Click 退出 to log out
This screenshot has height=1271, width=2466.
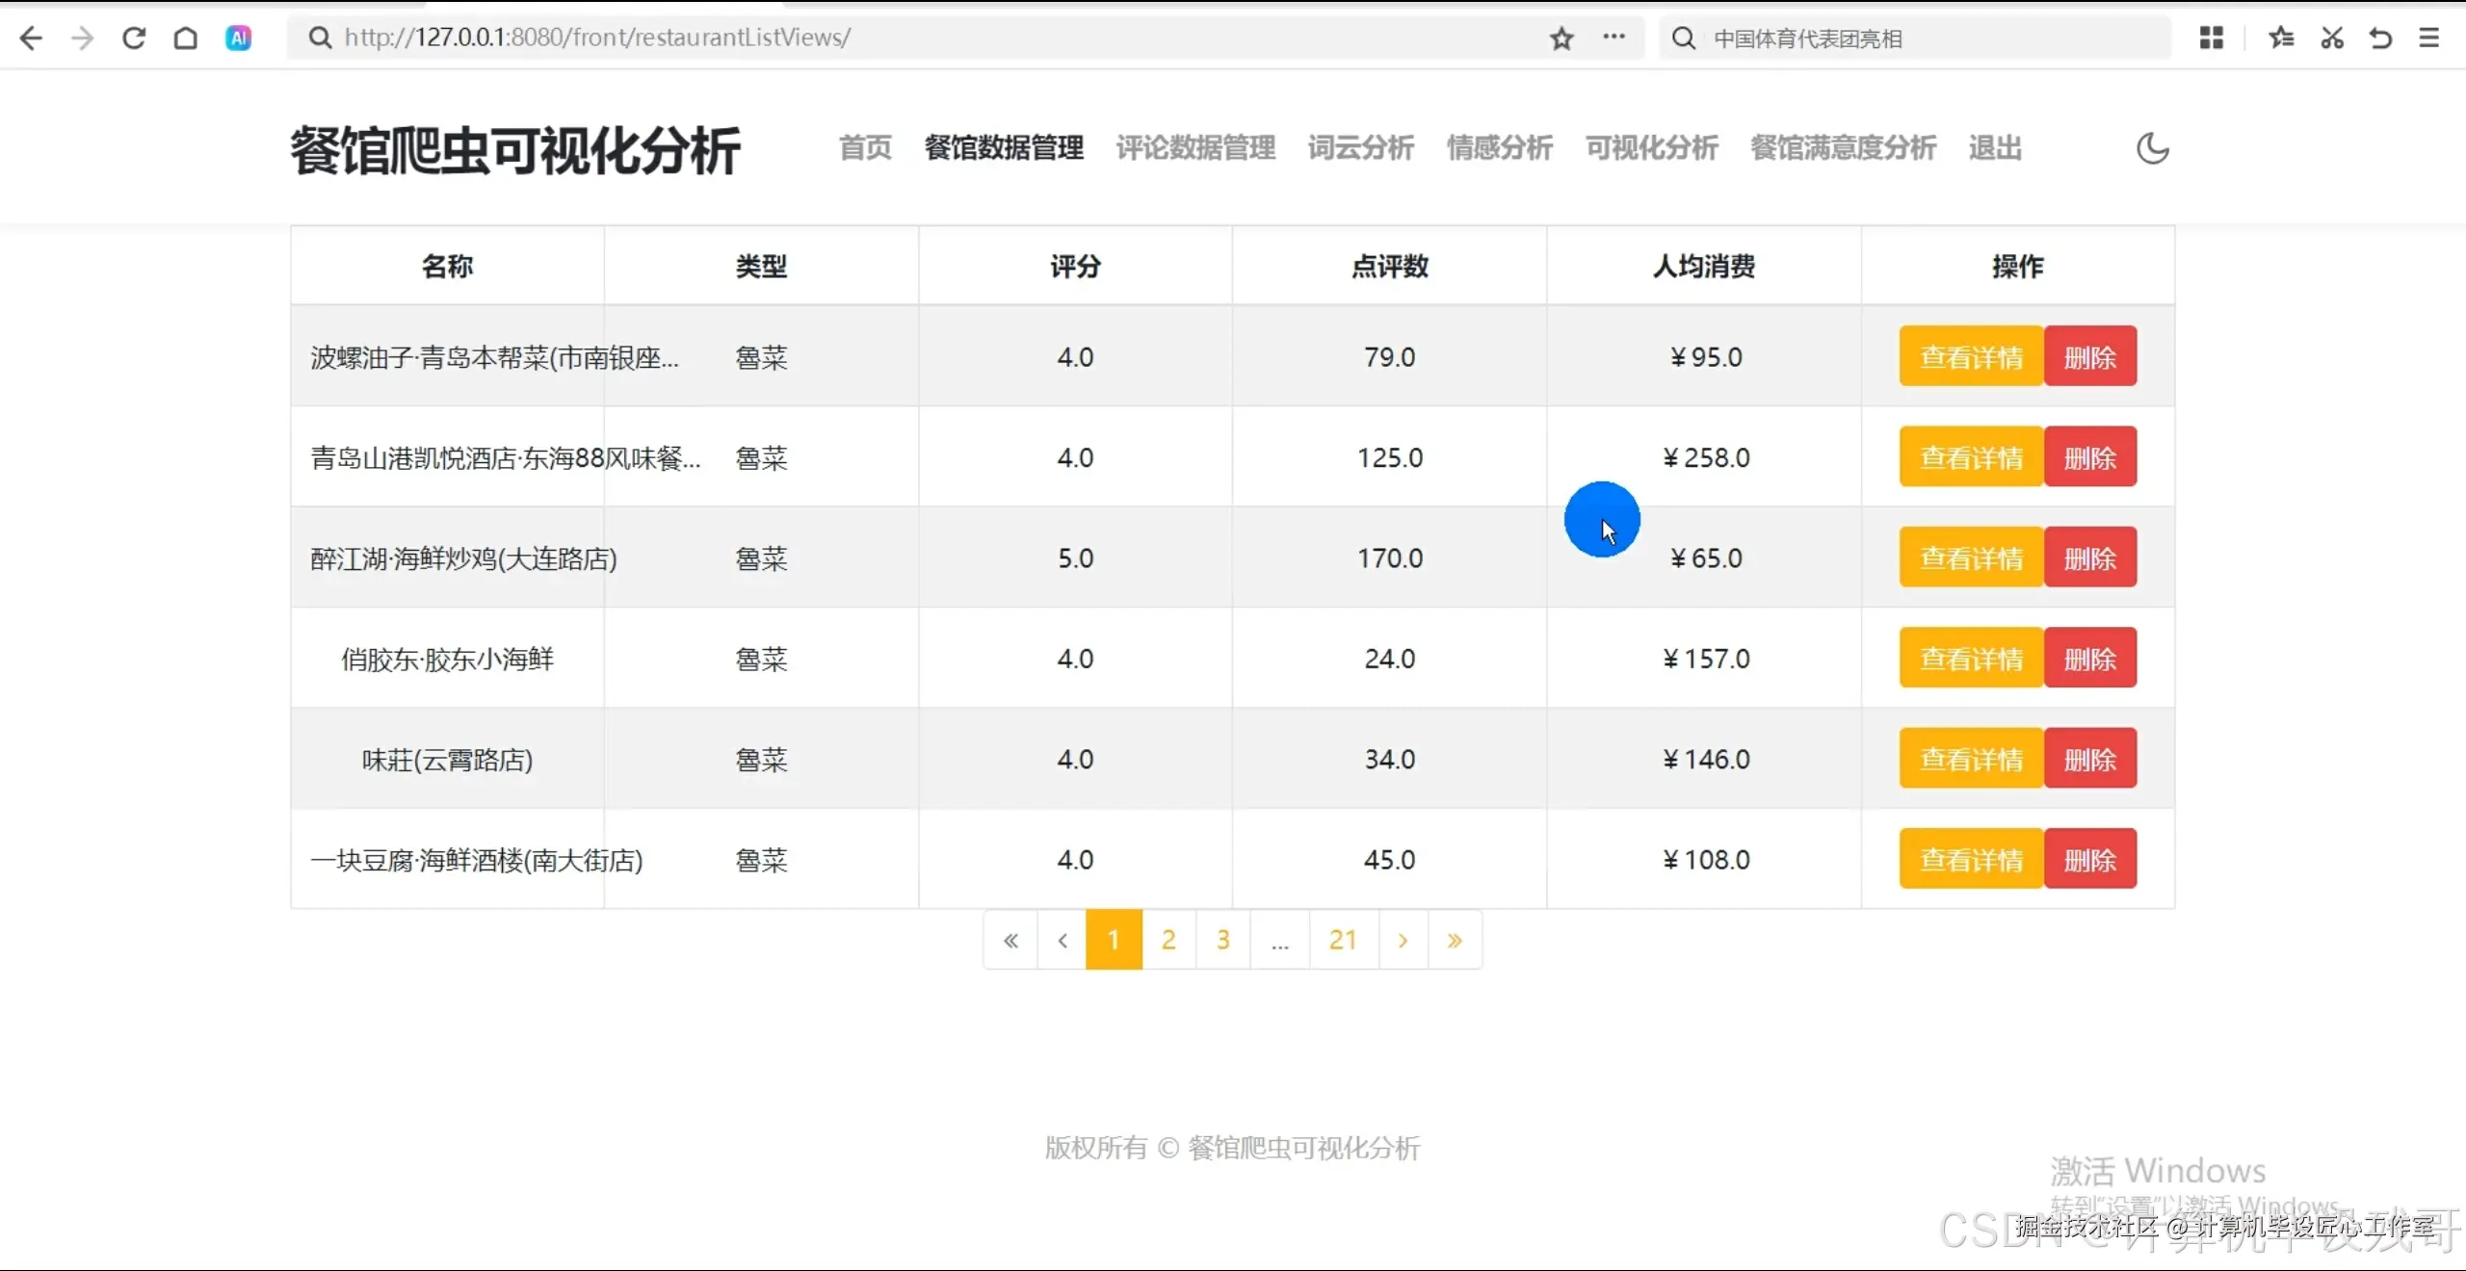coord(1994,148)
